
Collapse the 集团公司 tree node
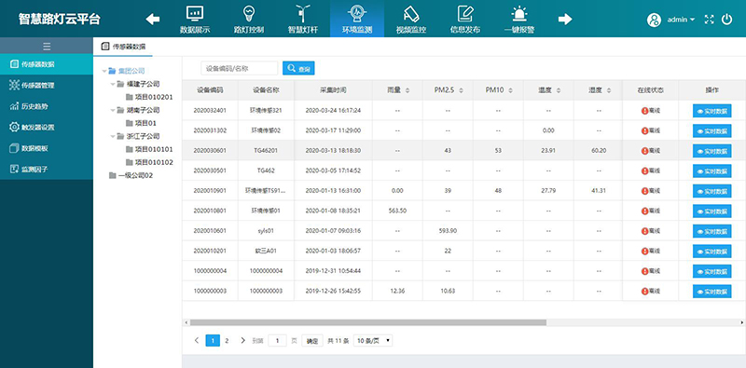coord(104,71)
